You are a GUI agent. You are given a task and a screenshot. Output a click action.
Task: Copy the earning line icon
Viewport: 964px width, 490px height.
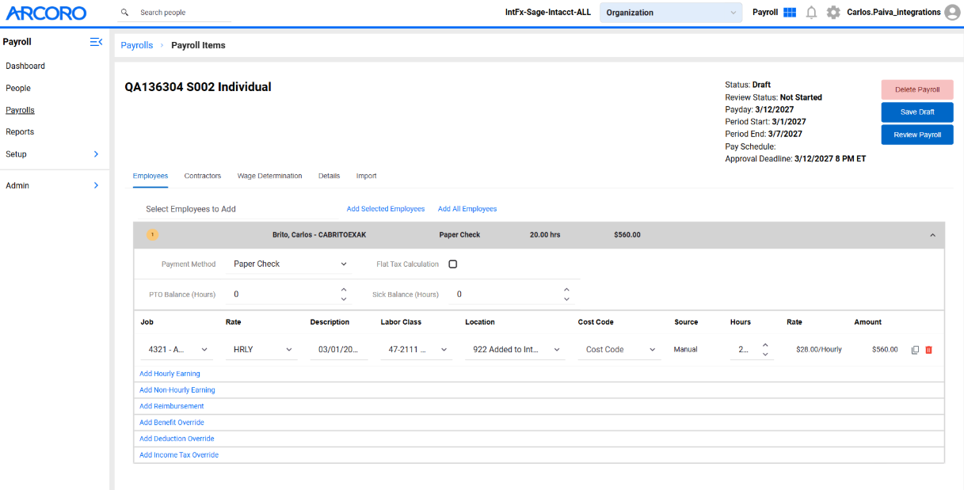click(915, 350)
